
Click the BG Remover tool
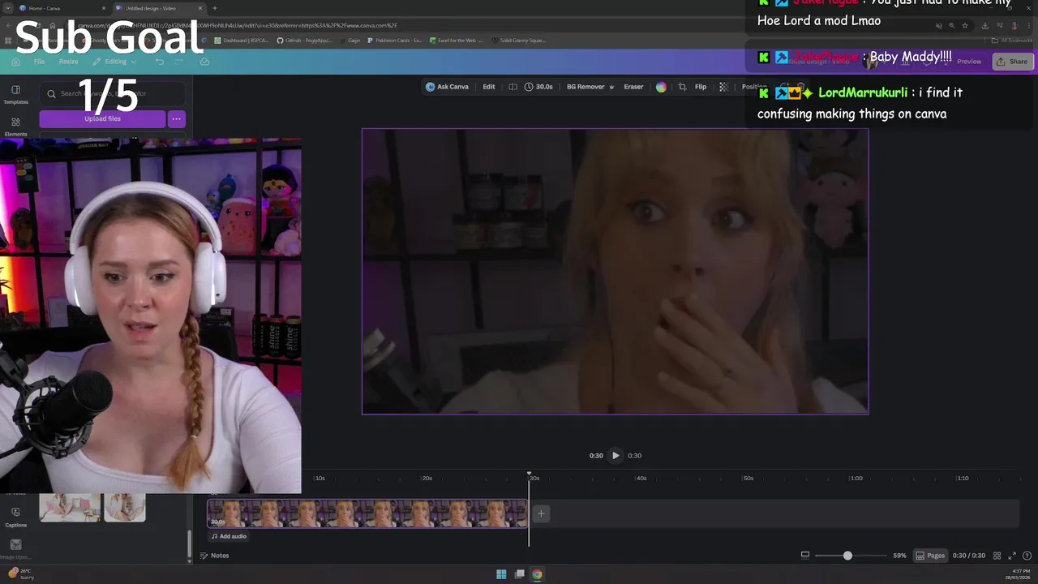pos(590,87)
